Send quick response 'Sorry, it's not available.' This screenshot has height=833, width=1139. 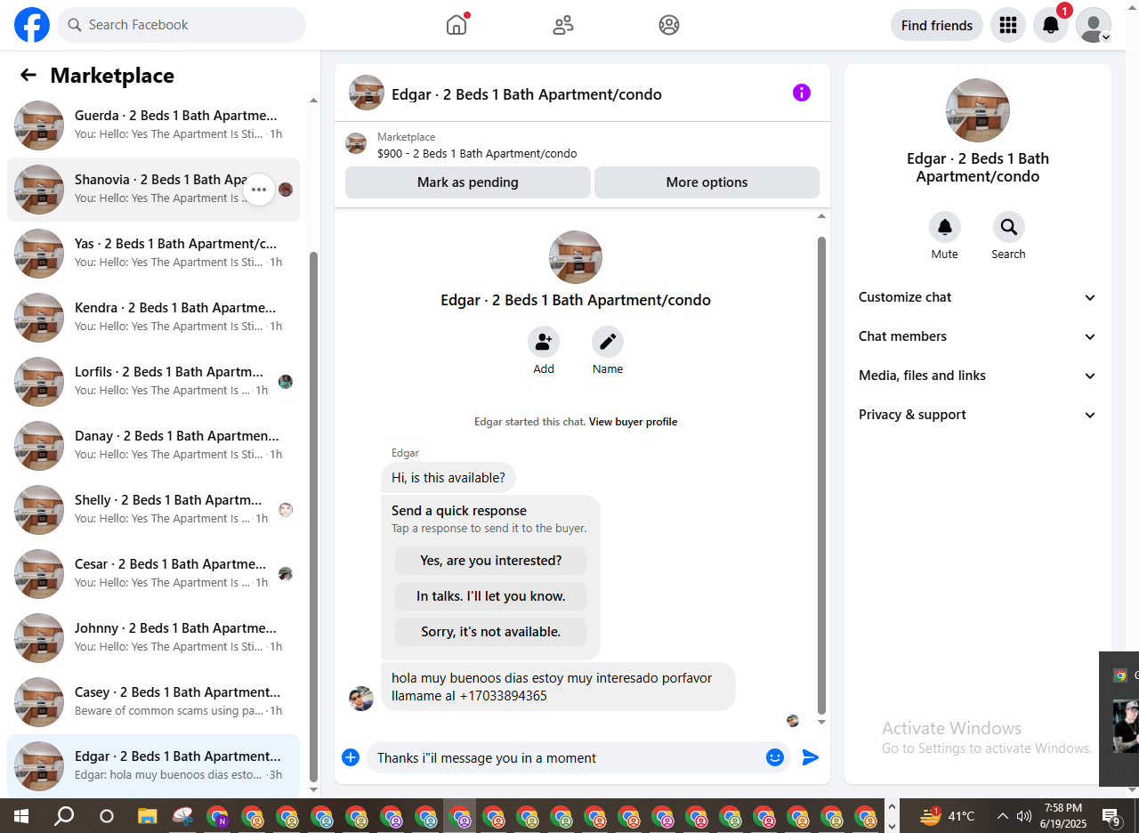(491, 632)
